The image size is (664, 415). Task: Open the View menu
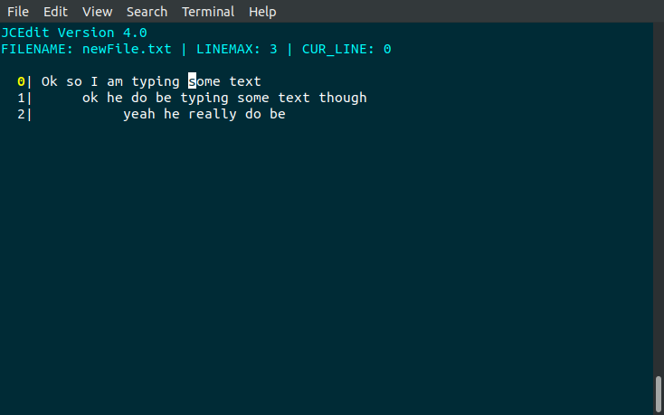[x=97, y=12]
